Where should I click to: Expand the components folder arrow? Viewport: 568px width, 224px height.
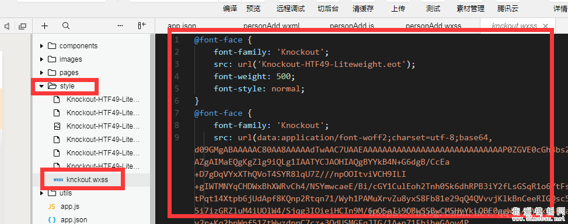(x=41, y=46)
